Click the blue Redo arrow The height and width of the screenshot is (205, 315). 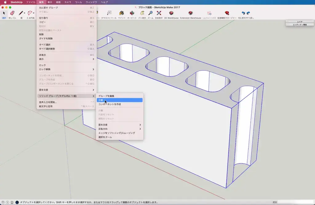point(248,13)
